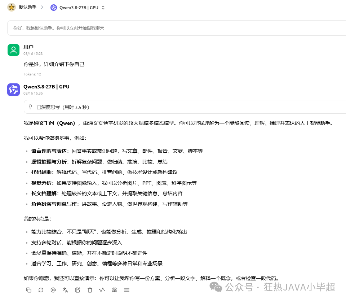Save reply to notes with the notebook icon
Image resolution: width=346 pixels, height=301 pixels.
(x=78, y=290)
